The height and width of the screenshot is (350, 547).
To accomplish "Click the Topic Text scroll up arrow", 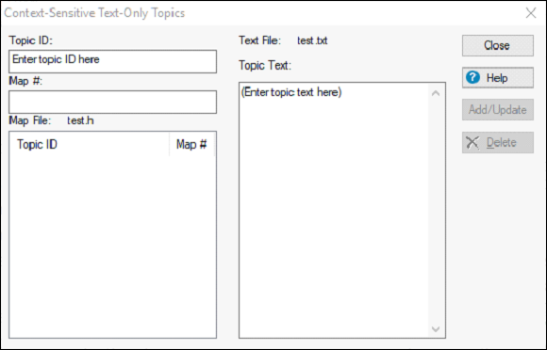I will click(x=436, y=93).
